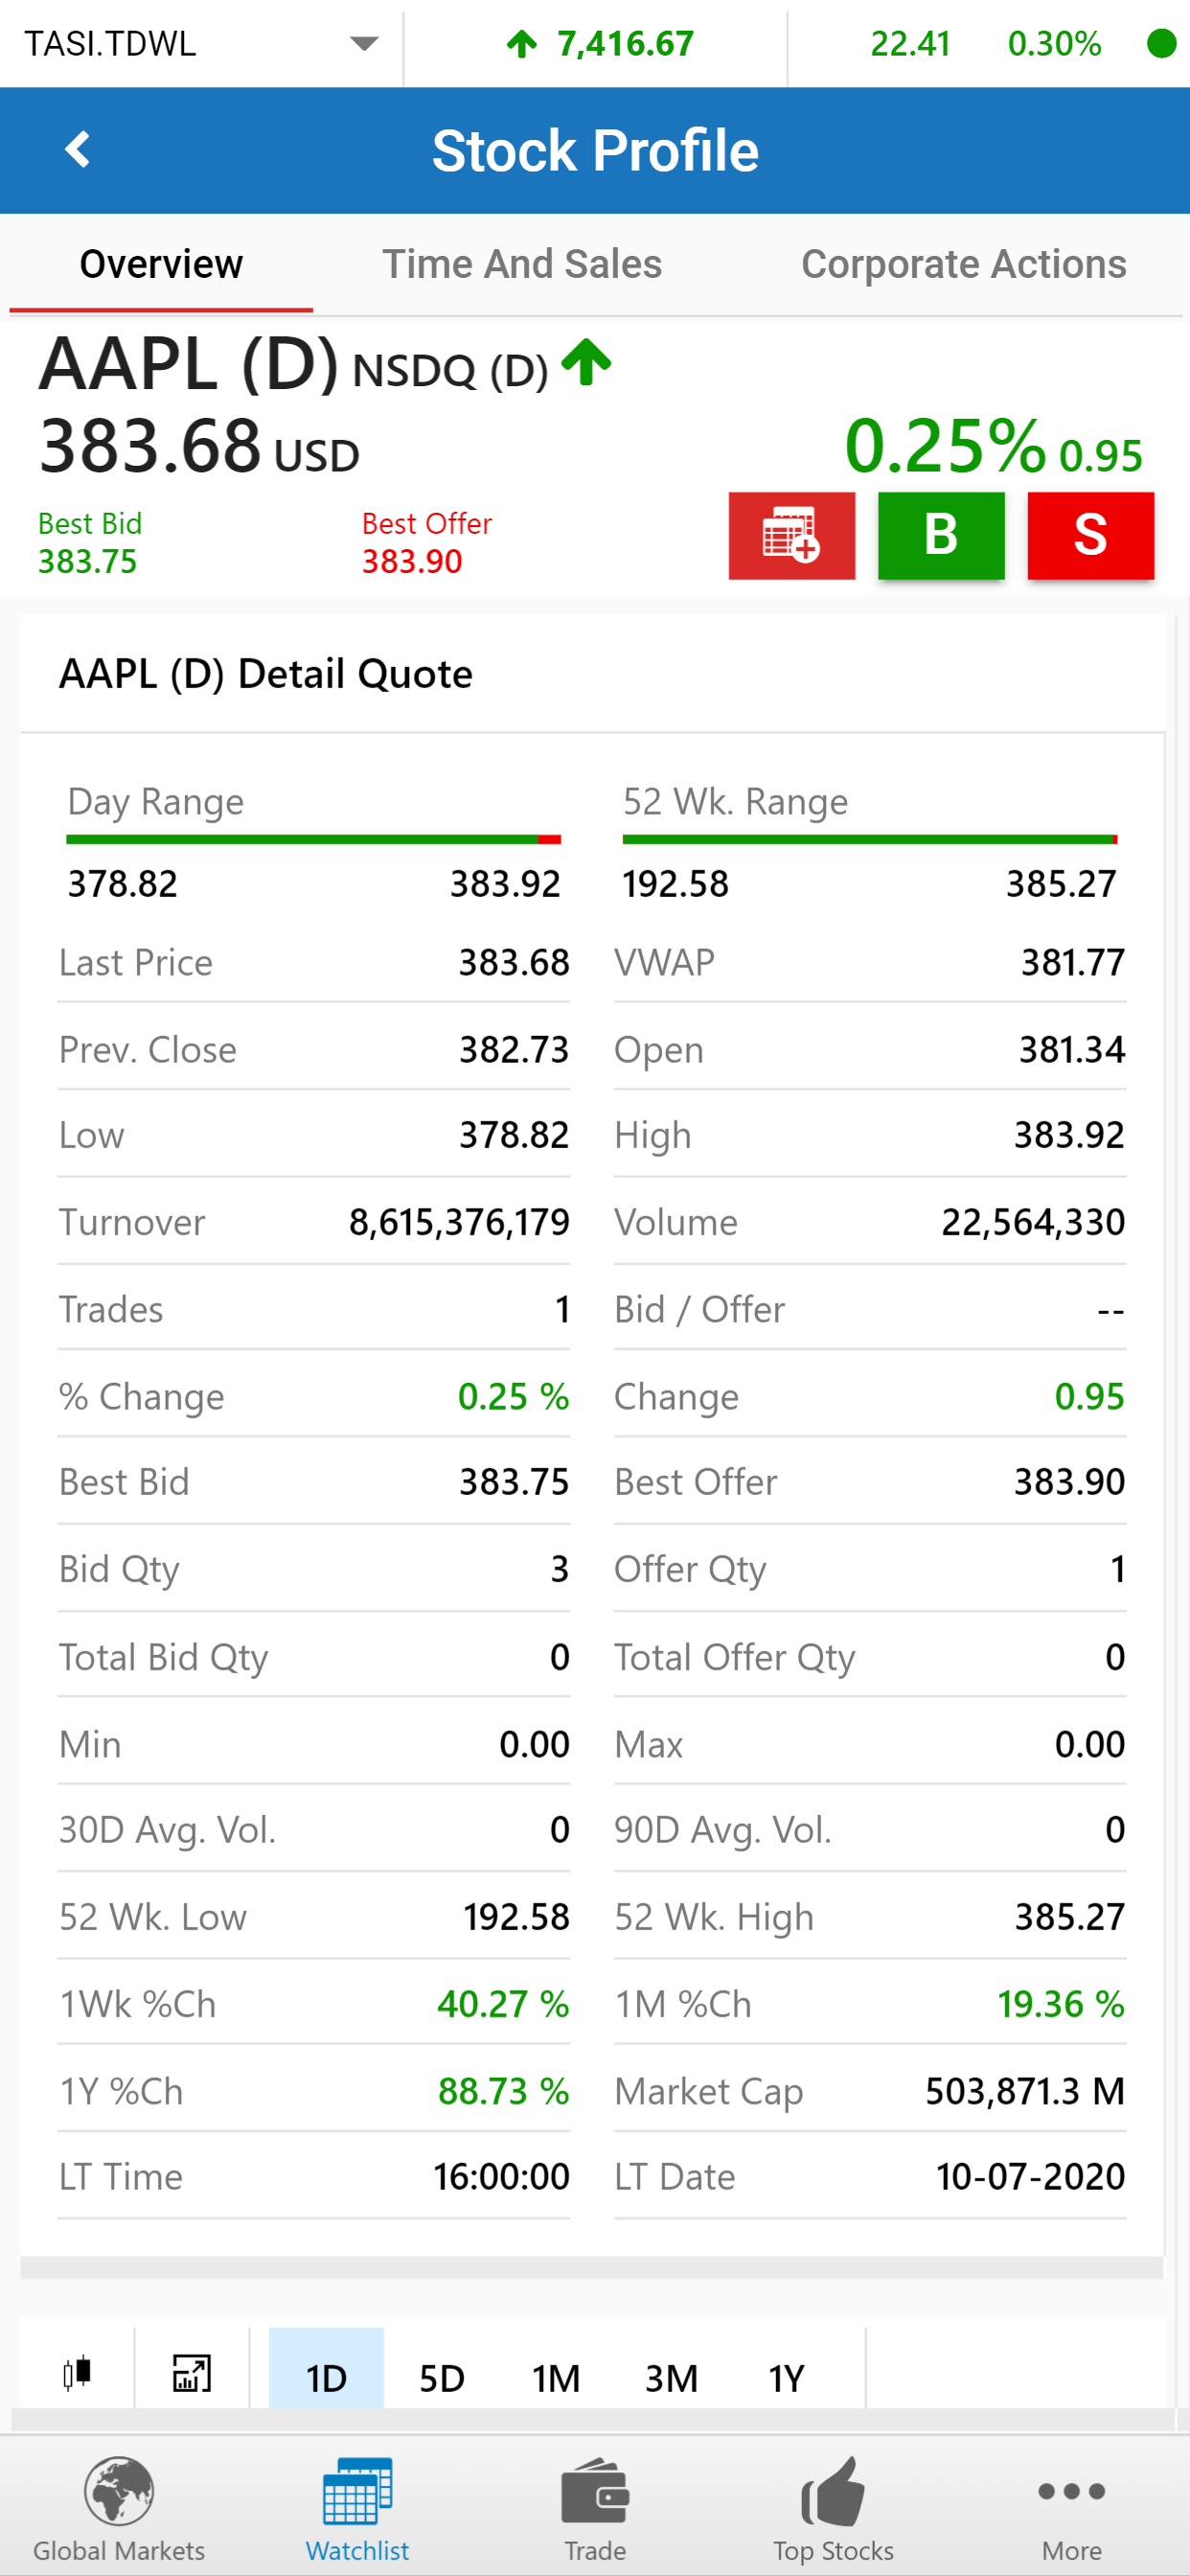Screen dimensions: 1190x2576
Task: Tap the green market status dot
Action: (1160, 43)
